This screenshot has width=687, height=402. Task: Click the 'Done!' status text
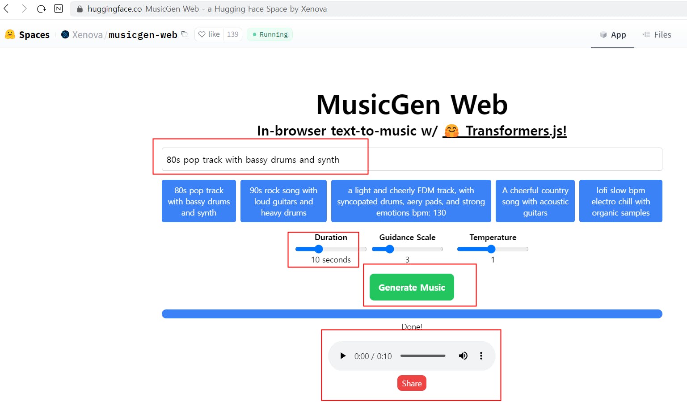click(412, 327)
